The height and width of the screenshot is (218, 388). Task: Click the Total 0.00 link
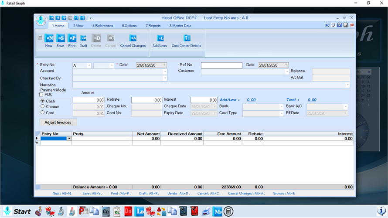(312, 100)
